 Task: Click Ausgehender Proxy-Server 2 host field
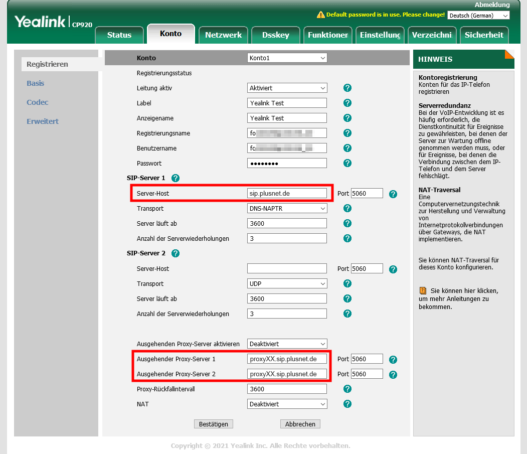pos(287,374)
